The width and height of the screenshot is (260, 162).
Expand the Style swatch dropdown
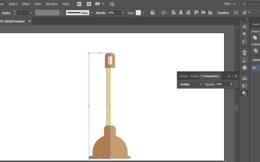[x=144, y=13]
